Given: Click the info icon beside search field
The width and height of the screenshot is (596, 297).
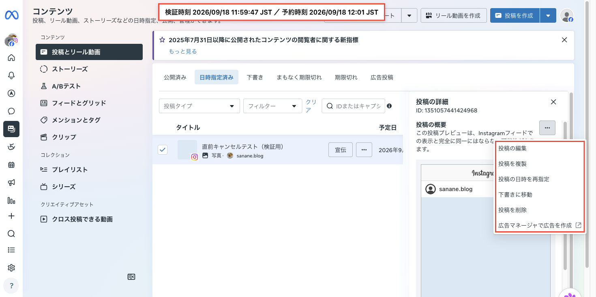Looking at the screenshot, I should (x=389, y=106).
